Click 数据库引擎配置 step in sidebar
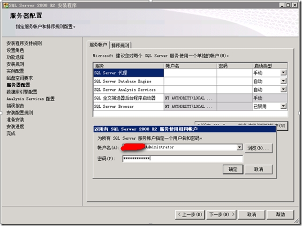 click(22, 92)
